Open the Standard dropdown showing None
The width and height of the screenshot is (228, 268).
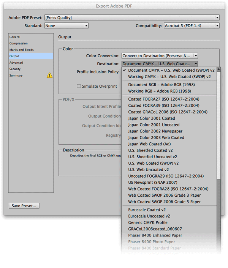[66, 26]
